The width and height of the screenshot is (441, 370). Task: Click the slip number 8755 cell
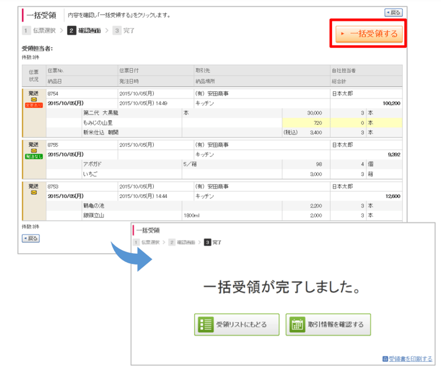[x=53, y=145]
